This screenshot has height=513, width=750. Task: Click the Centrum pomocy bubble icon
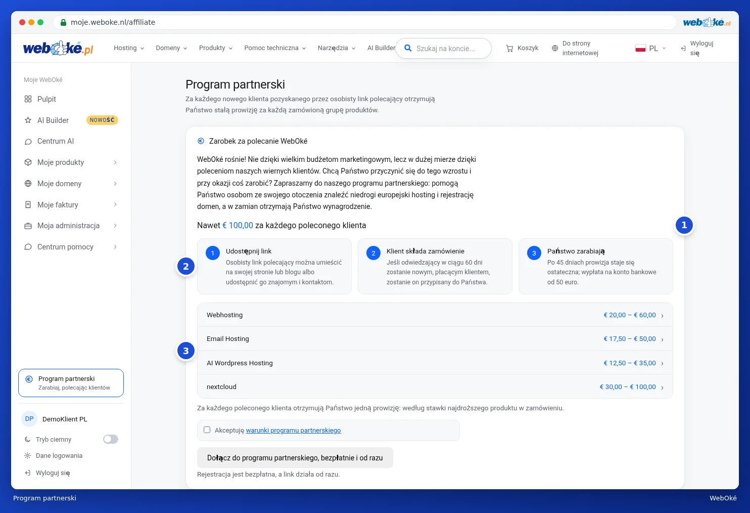click(28, 247)
